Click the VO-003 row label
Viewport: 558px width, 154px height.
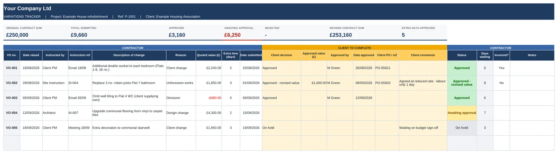(x=12, y=98)
